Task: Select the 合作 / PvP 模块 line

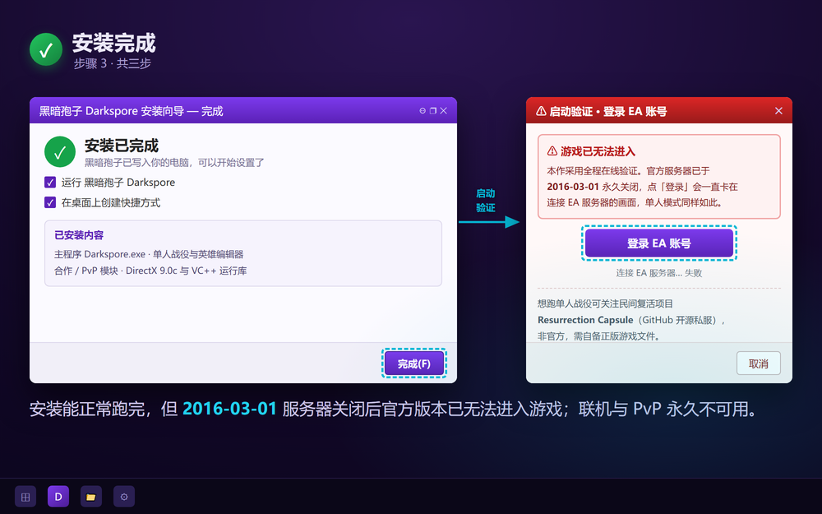Action: (150, 271)
